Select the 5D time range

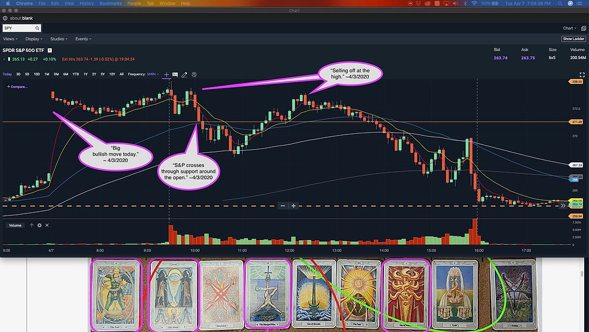pos(27,74)
